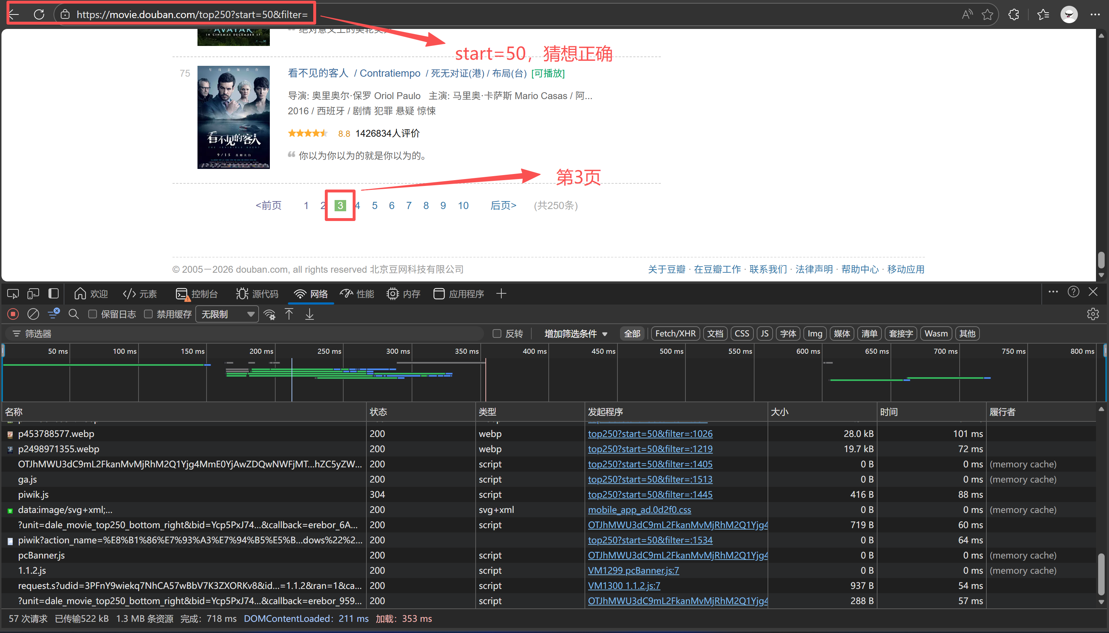Go to the 后页> pagination link
Viewport: 1109px width, 633px height.
pyautogui.click(x=503, y=205)
